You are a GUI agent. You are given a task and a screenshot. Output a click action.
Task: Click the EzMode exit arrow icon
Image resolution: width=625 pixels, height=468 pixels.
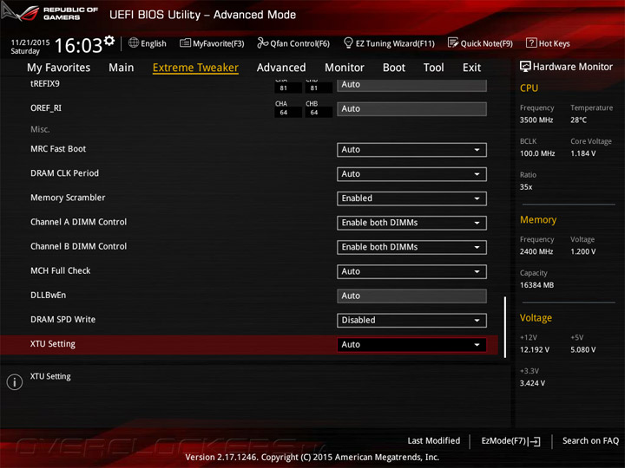coord(534,441)
